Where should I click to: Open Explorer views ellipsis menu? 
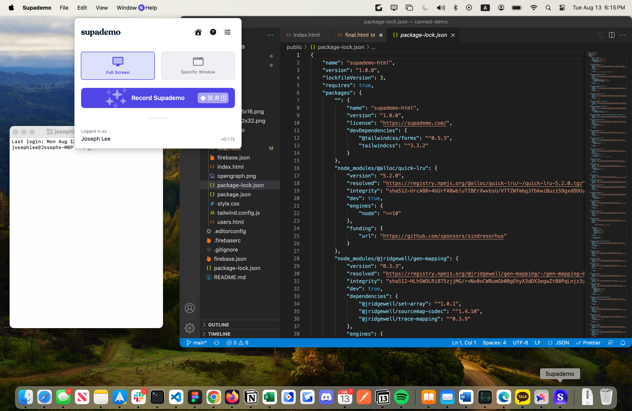tap(270, 35)
